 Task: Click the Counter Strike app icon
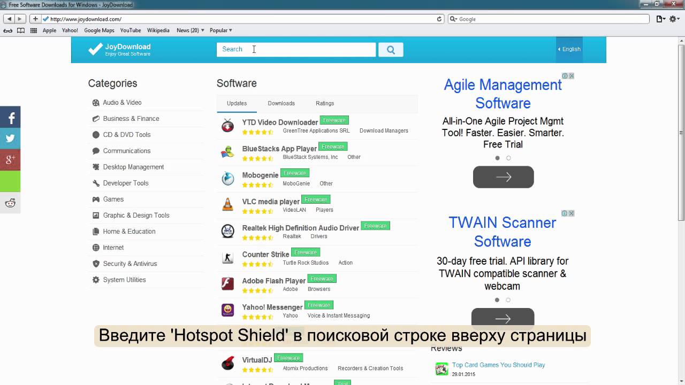click(228, 258)
